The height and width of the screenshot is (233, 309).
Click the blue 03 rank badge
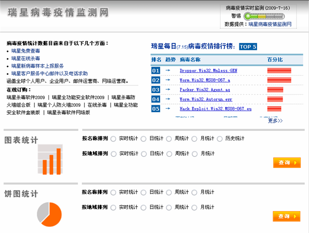point(156,90)
